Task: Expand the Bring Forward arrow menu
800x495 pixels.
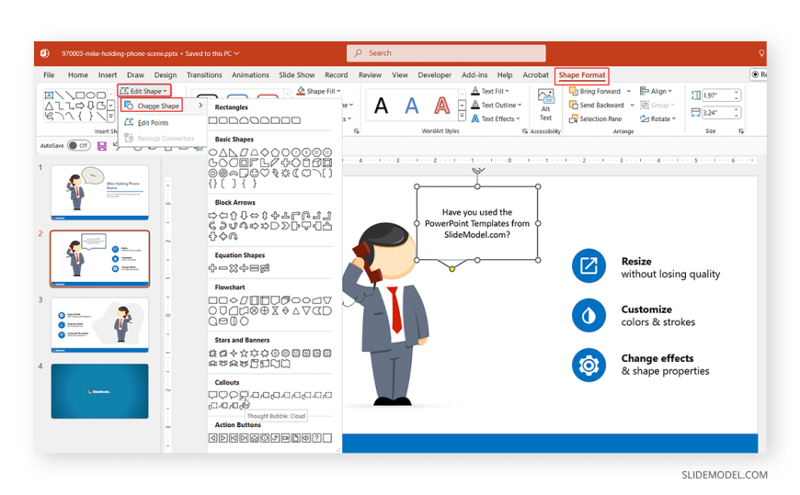Action: point(629,91)
